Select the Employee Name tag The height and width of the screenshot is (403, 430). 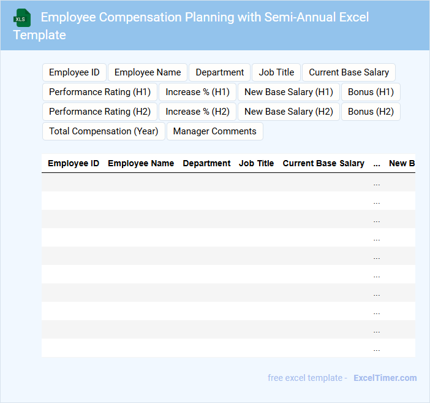coord(148,72)
